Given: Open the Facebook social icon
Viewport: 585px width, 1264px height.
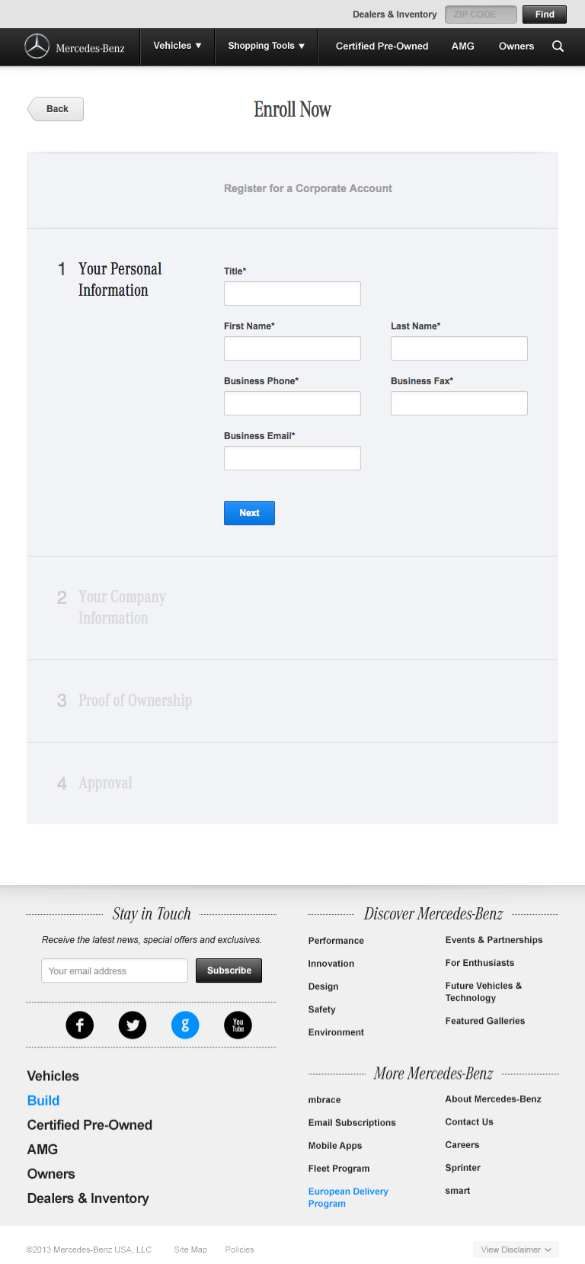Looking at the screenshot, I should 80,1025.
